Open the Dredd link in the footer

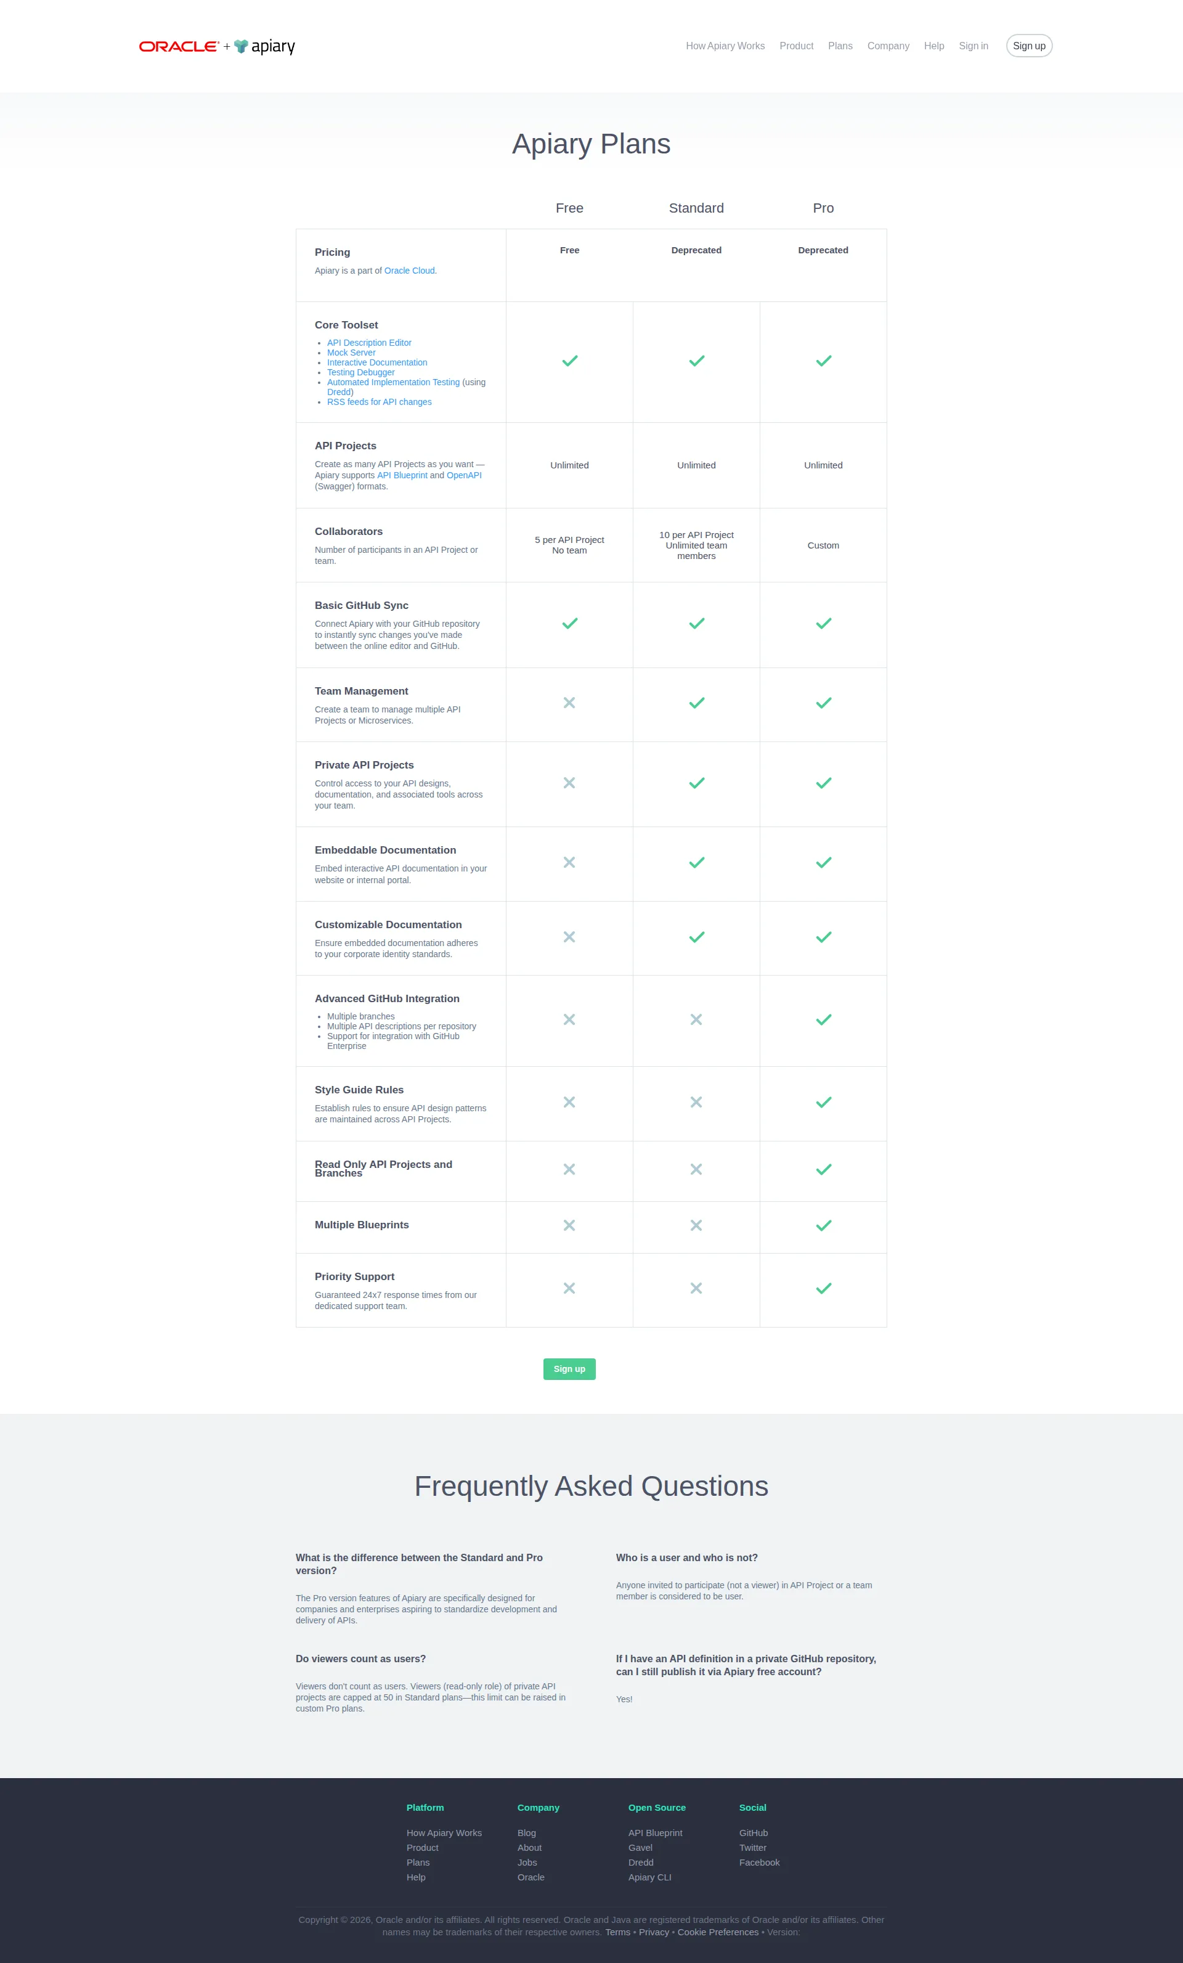click(x=641, y=1862)
